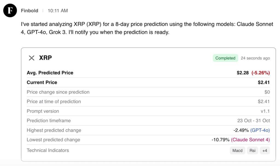Image resolution: width=280 pixels, height=166 pixels.
Task: Open the Claude Sonnet 4 model link
Action: click(x=250, y=140)
